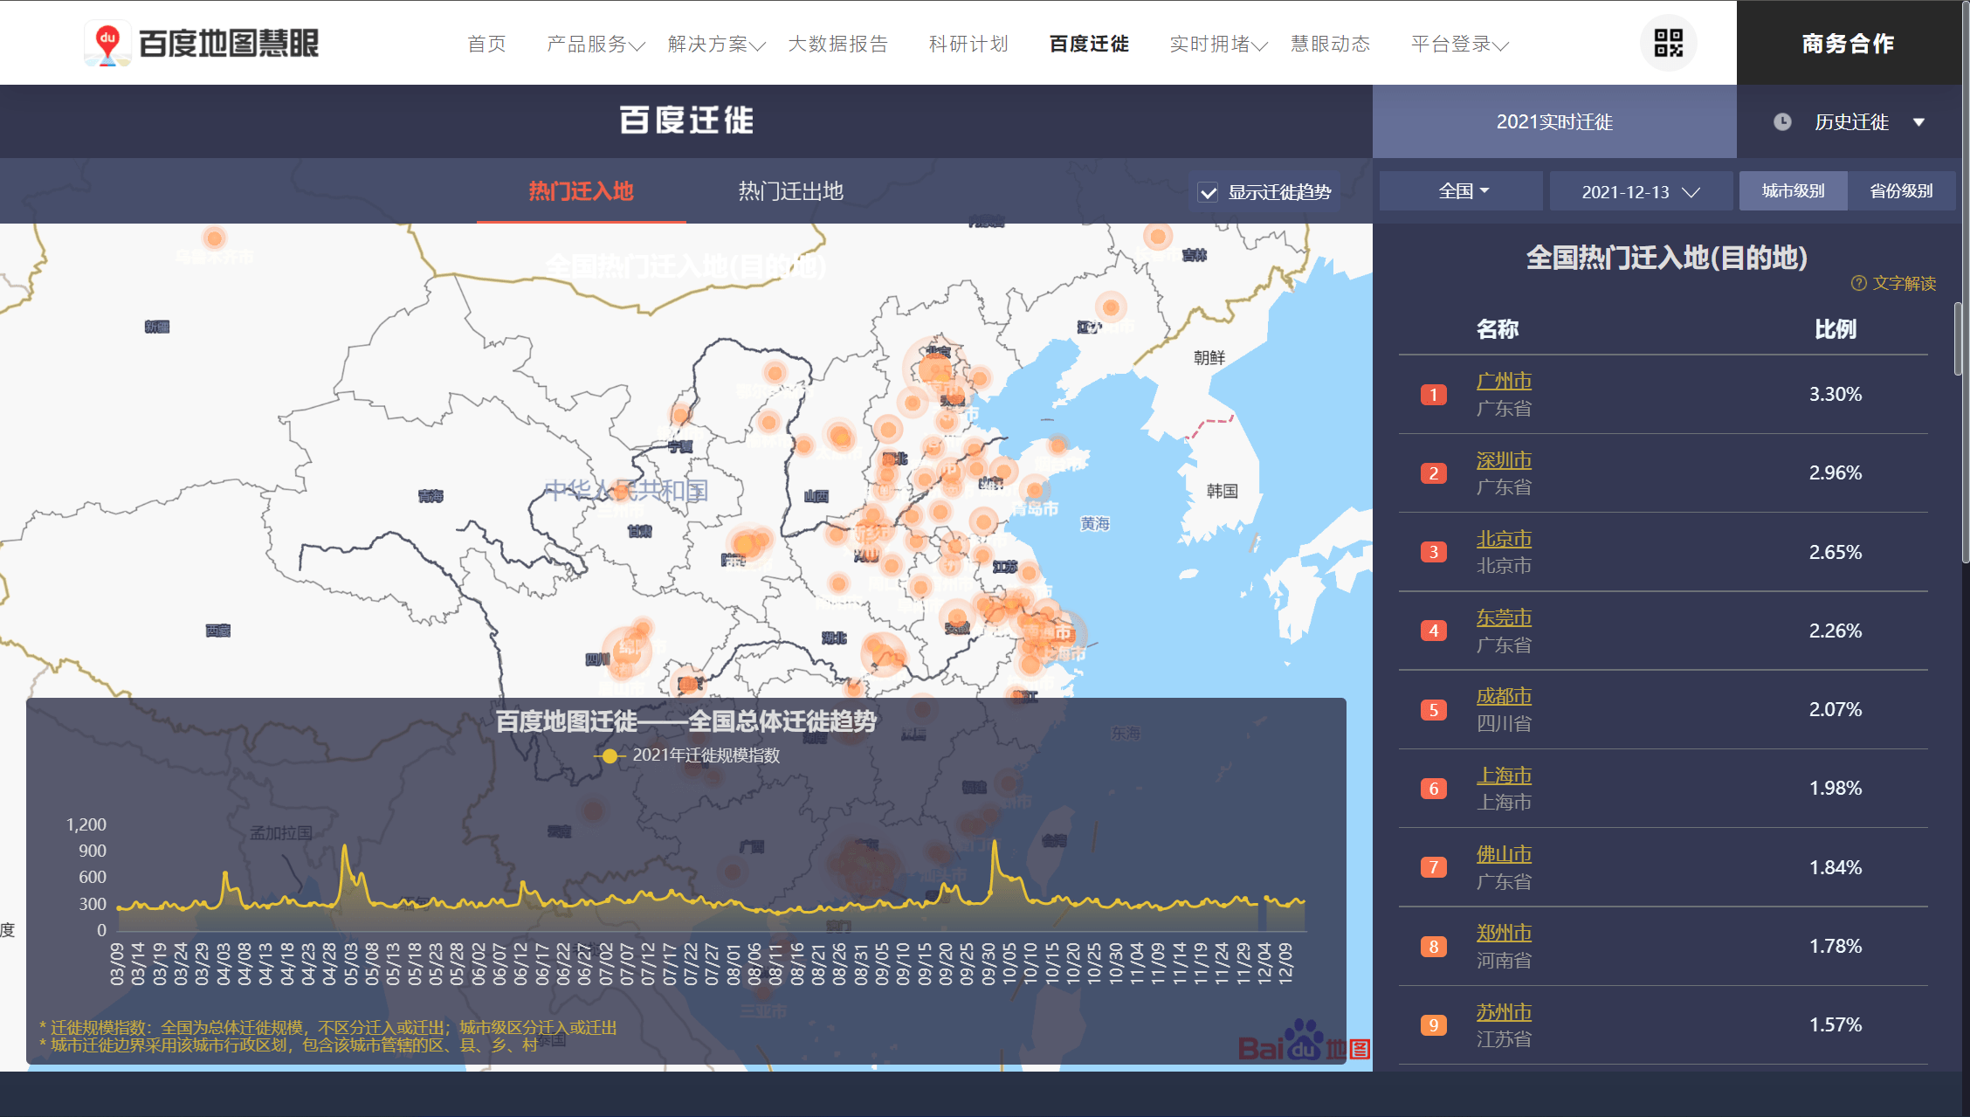Select the orange hotspot over 新疆 Urumqi
The image size is (1970, 1117).
pos(214,238)
